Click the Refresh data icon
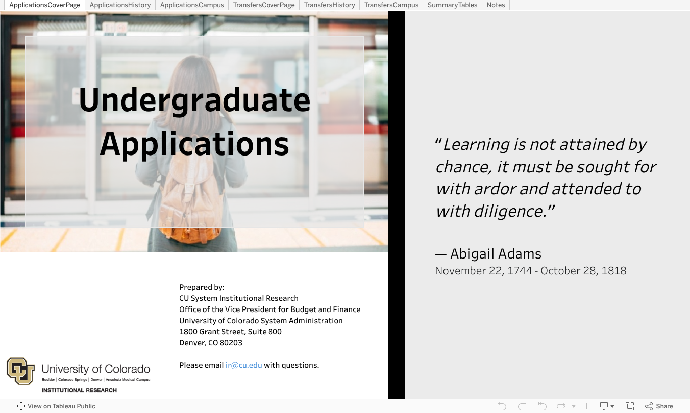This screenshot has height=413, width=690. [561, 406]
